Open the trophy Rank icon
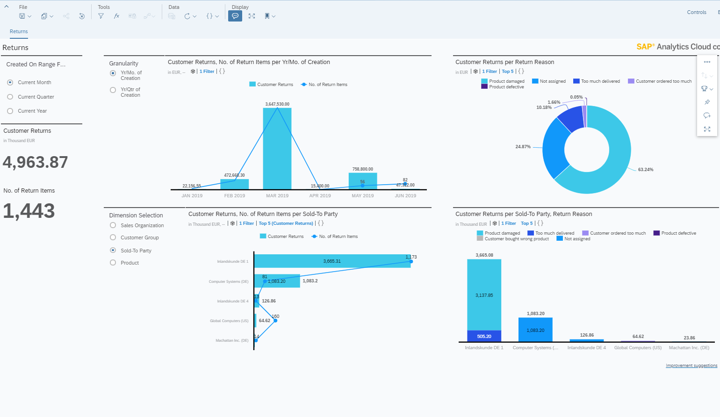This screenshot has height=417, width=720. [704, 89]
